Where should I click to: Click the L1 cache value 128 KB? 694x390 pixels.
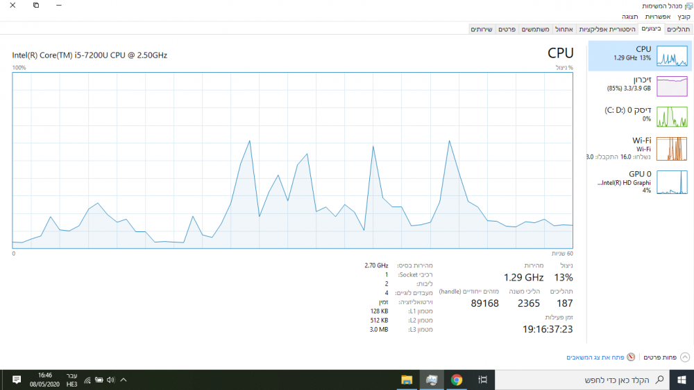[x=379, y=311]
